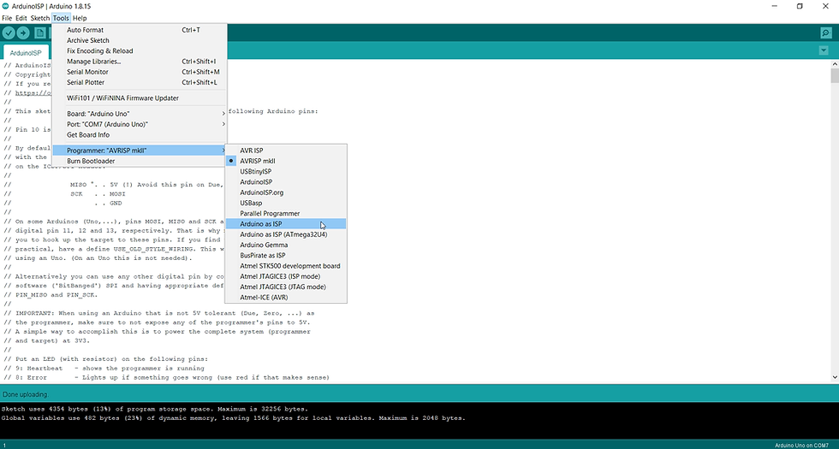
Task: Click the "8: Error" comment line
Action: (166, 377)
